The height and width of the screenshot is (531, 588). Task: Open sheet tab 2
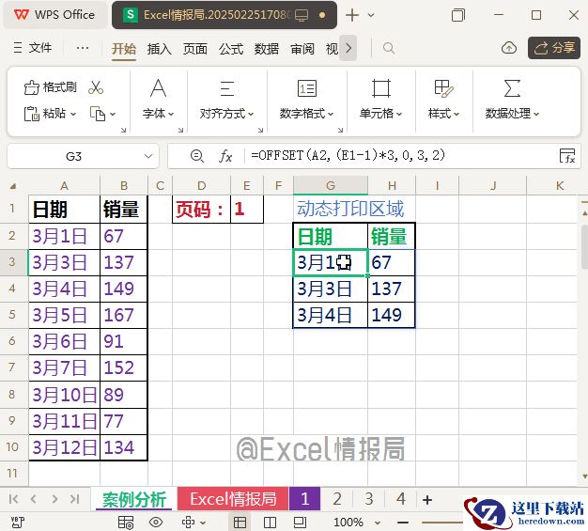click(337, 499)
